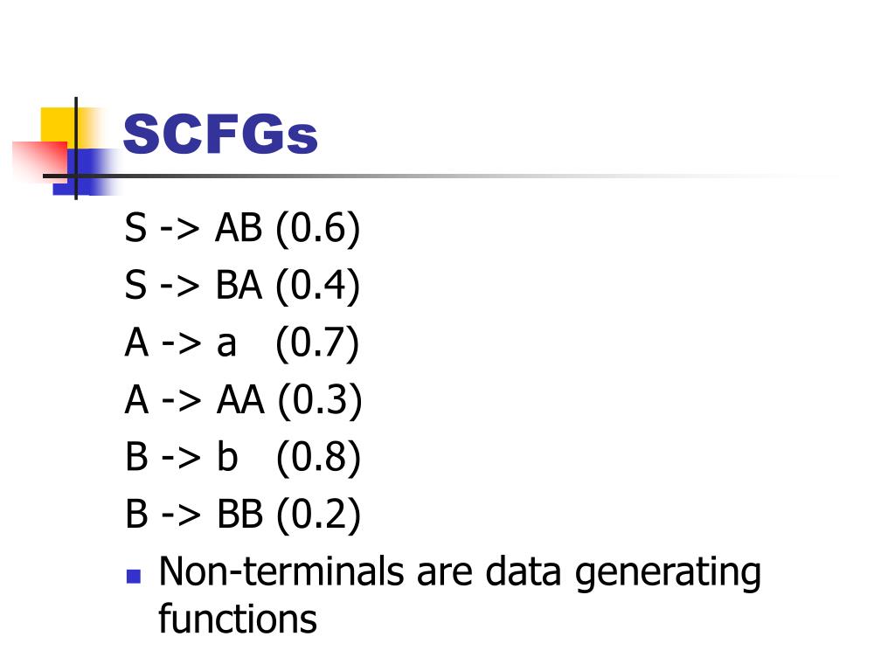Click the word 'functions' in the bullet
The width and height of the screenshot is (895, 671).
tap(237, 619)
